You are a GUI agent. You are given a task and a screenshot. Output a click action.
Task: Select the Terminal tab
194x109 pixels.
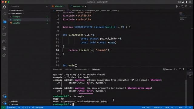[x=96, y=69]
